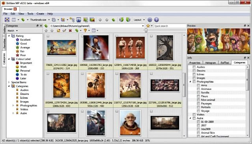
Task: Check the Famille category checkbox
Action: pyautogui.click(x=198, y=92)
